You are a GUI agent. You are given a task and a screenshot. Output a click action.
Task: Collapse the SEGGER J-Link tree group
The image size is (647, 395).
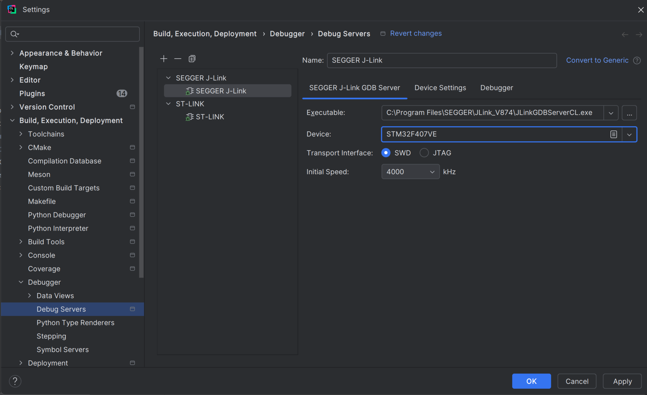[168, 78]
